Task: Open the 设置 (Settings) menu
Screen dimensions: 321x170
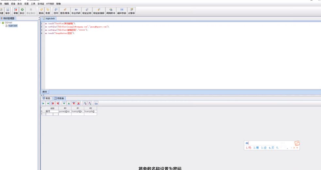Action: [26, 4]
